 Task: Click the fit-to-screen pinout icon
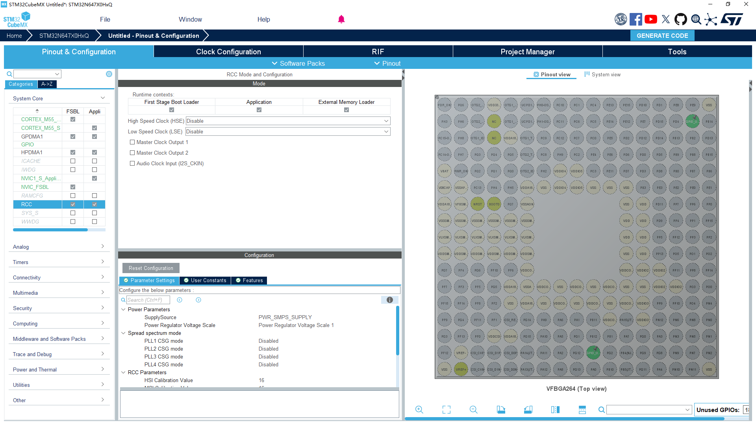[x=447, y=410]
